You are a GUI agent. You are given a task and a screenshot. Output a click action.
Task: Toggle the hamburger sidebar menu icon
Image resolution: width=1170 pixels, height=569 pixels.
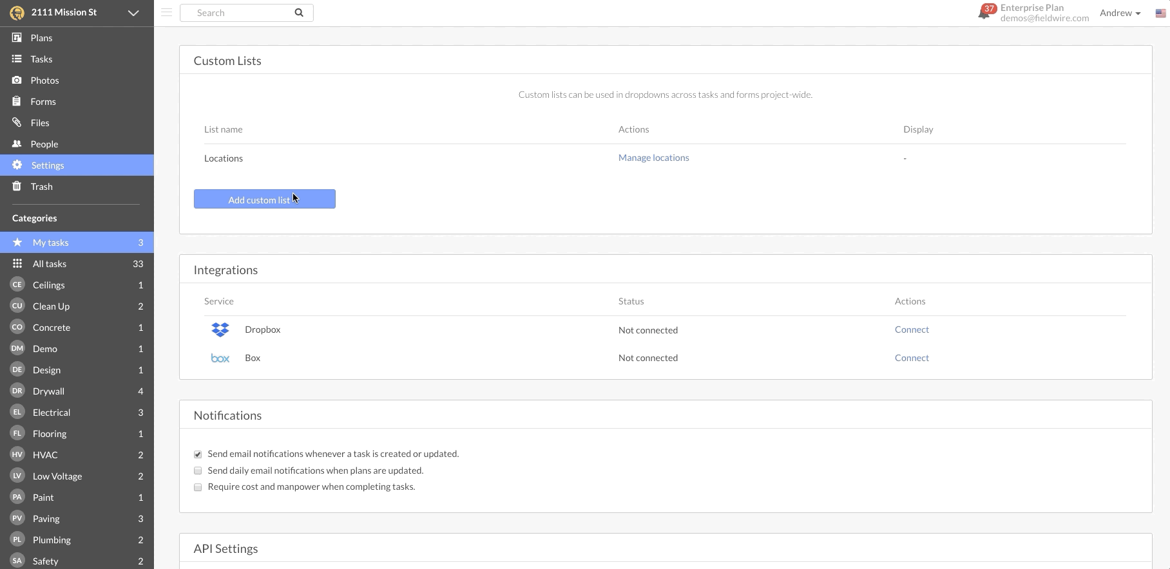166,12
